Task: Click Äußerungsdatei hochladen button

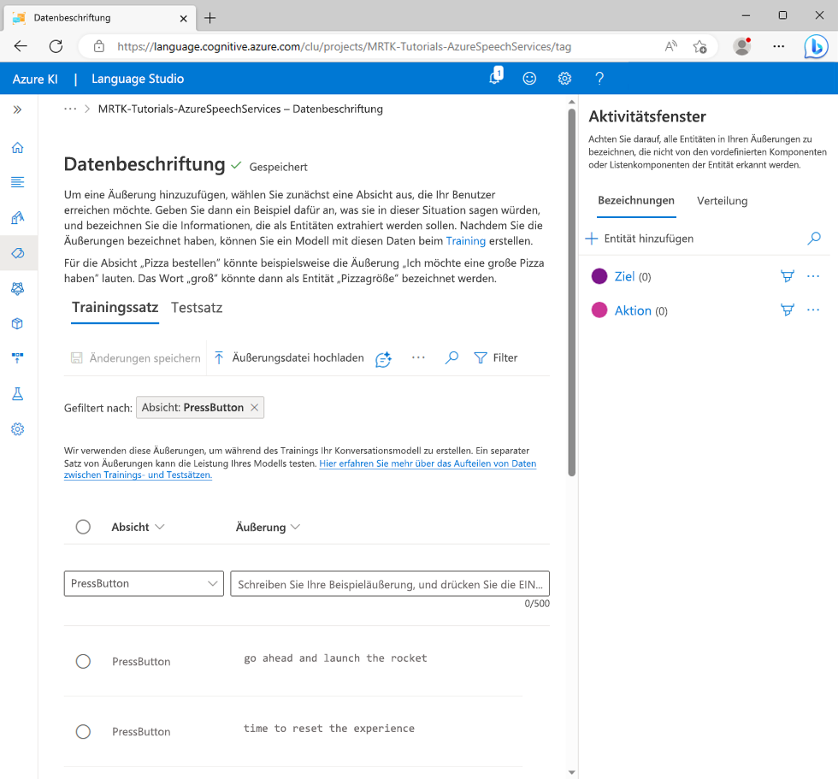Action: (289, 358)
